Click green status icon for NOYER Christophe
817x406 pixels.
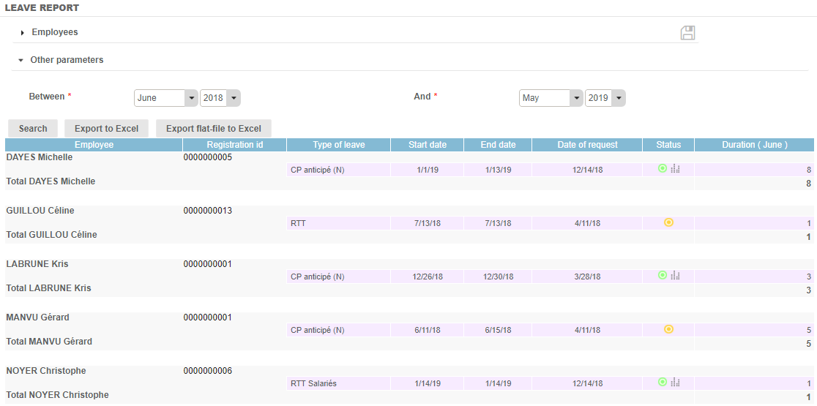coord(663,383)
